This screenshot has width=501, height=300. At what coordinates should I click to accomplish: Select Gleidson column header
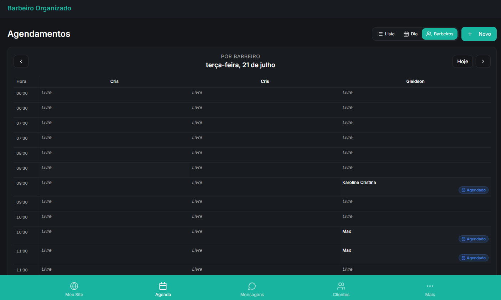[415, 81]
